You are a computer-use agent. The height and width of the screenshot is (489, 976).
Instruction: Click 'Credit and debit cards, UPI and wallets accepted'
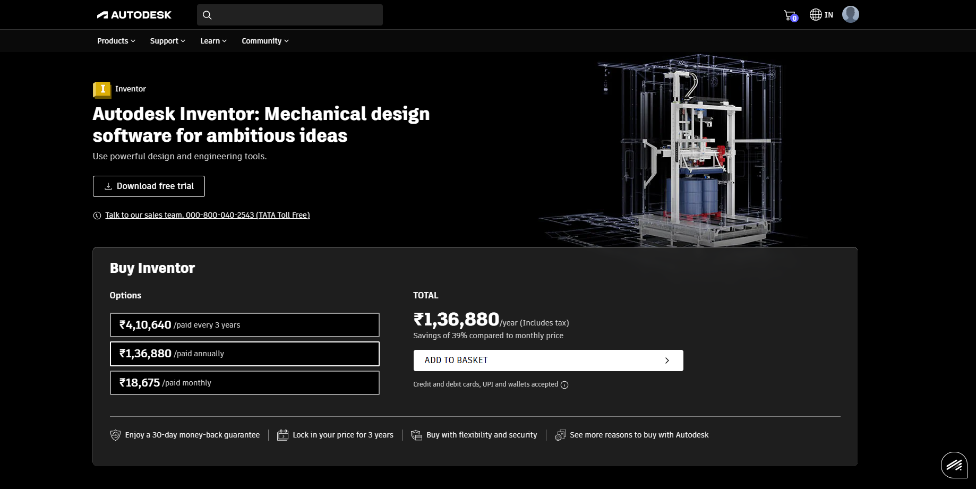(486, 384)
